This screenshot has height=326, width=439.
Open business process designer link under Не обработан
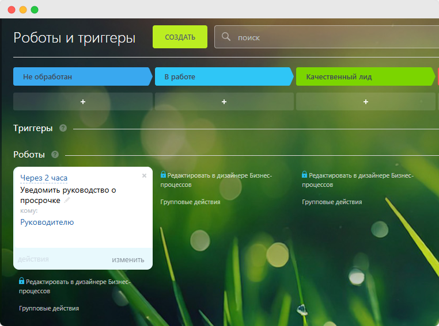[75, 286]
